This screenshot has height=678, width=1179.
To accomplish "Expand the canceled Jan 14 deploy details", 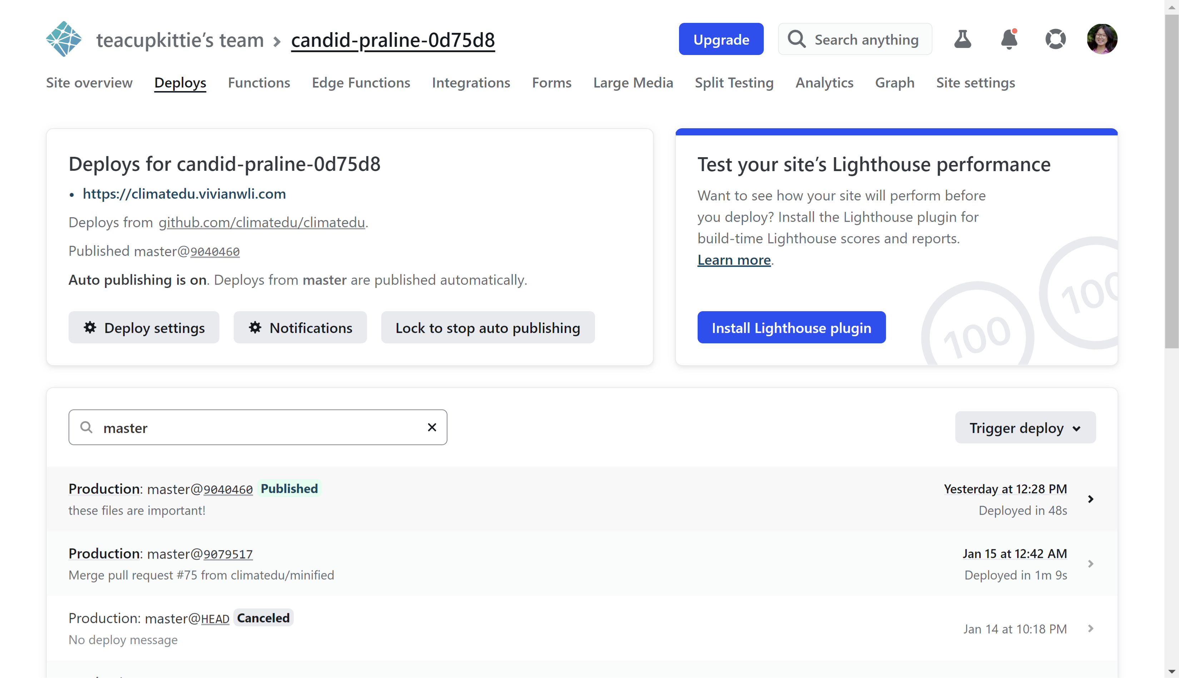I will click(x=1091, y=629).
